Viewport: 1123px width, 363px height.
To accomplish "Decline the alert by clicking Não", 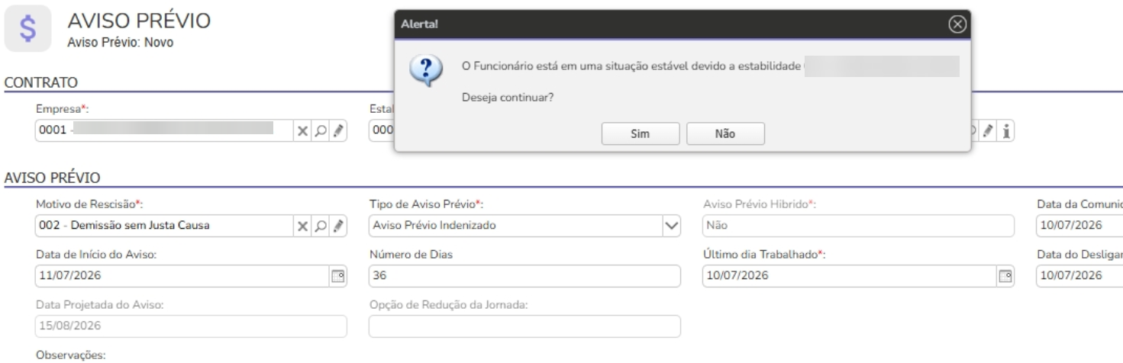I will click(x=724, y=133).
